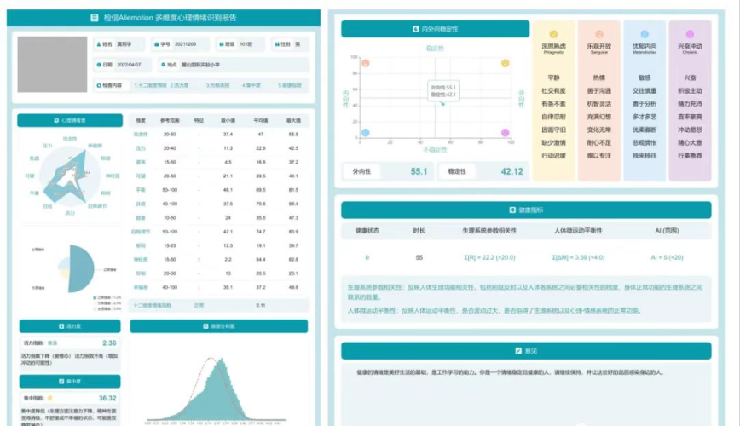This screenshot has height=426, width=740.
Task: Click the data point on the stability chart
Action: (442, 103)
